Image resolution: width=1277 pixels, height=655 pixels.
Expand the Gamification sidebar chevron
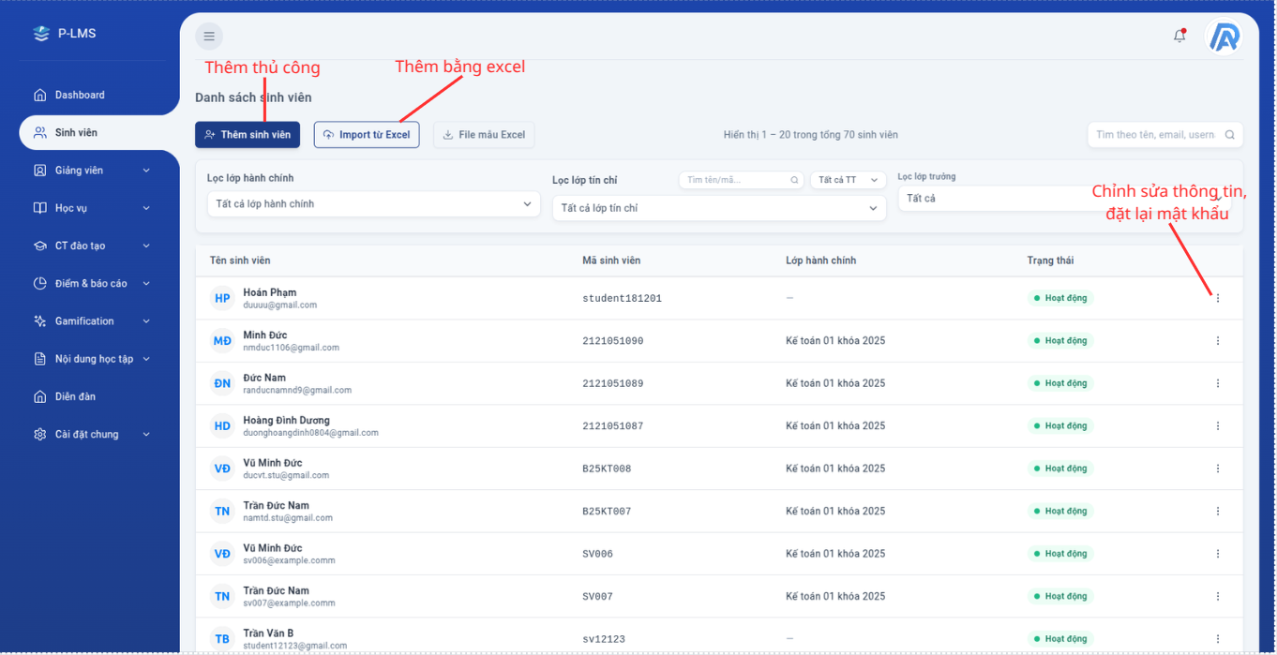point(146,321)
